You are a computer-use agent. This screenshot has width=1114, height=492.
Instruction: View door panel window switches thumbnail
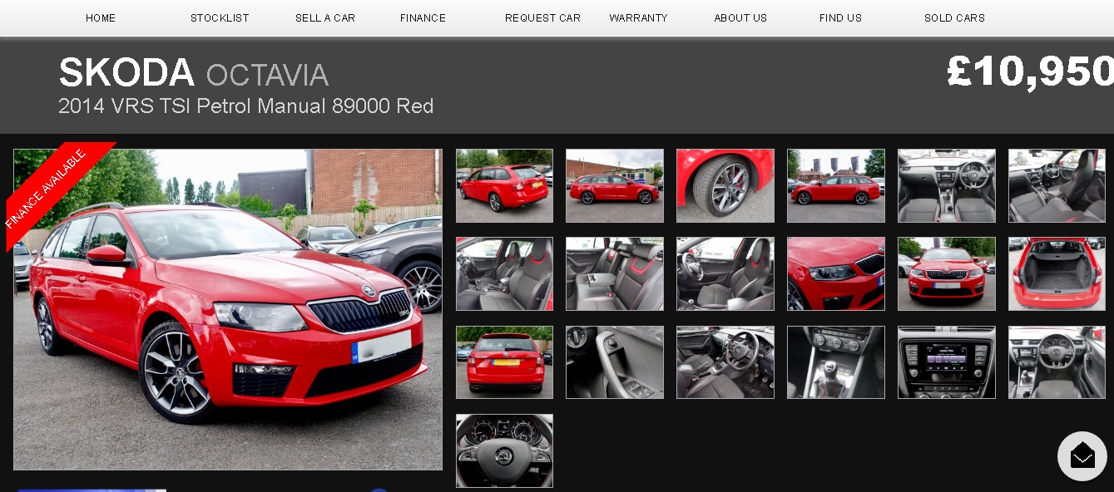(615, 362)
